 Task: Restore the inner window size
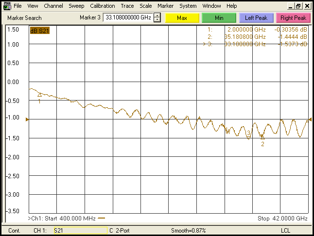(x=298, y=6)
